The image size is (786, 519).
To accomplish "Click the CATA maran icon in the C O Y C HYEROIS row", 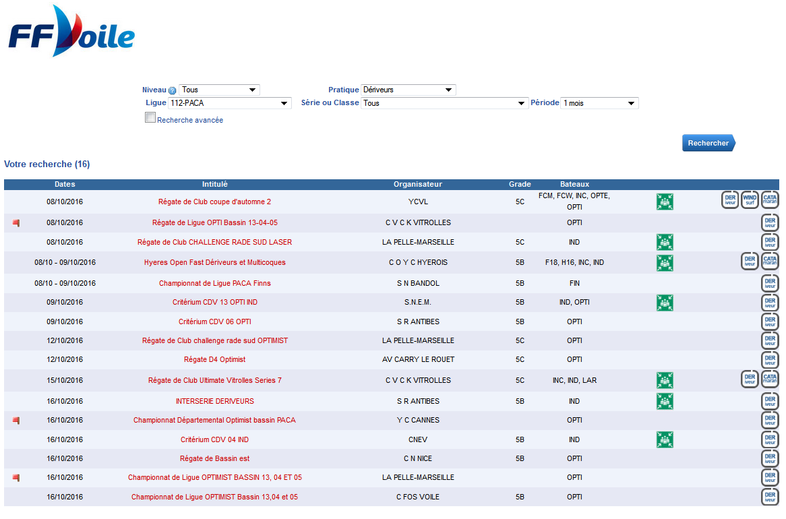I will pos(770,262).
